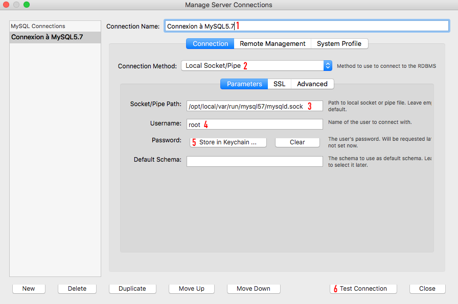
Task: Create a New connection
Action: [29, 289]
